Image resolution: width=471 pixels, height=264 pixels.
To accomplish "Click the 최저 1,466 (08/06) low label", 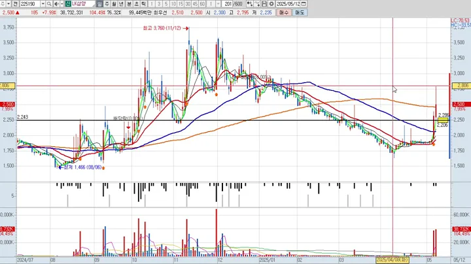I will tap(82, 167).
